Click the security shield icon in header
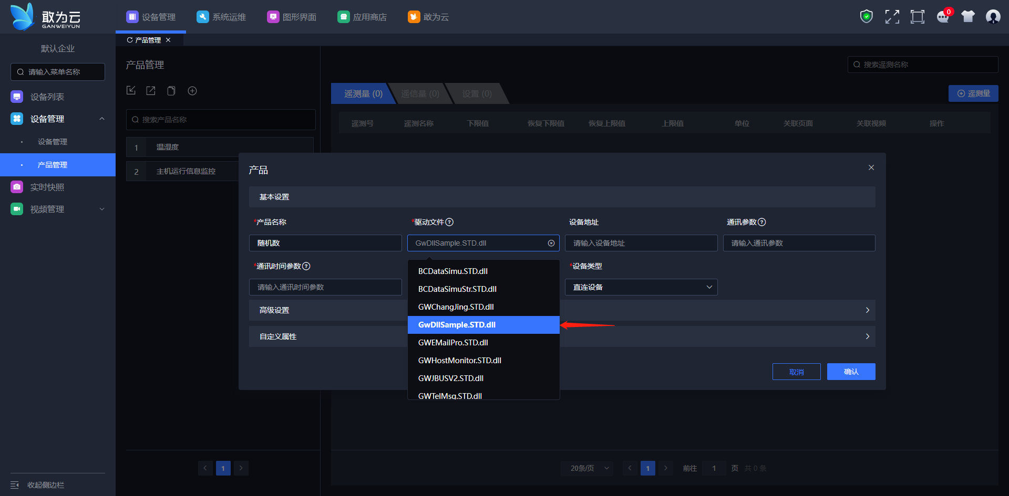Viewport: 1009px width, 496px height. 866,17
